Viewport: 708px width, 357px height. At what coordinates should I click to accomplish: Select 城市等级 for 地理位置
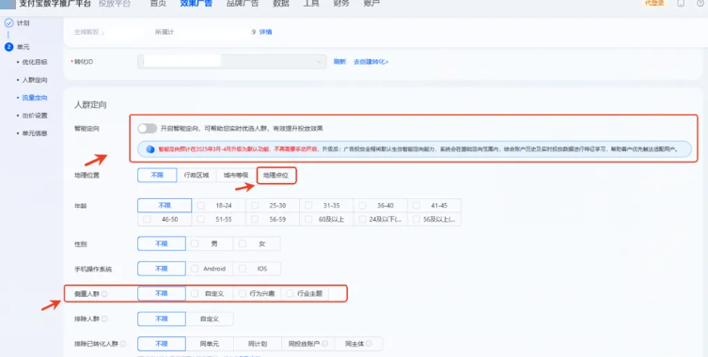coord(236,175)
